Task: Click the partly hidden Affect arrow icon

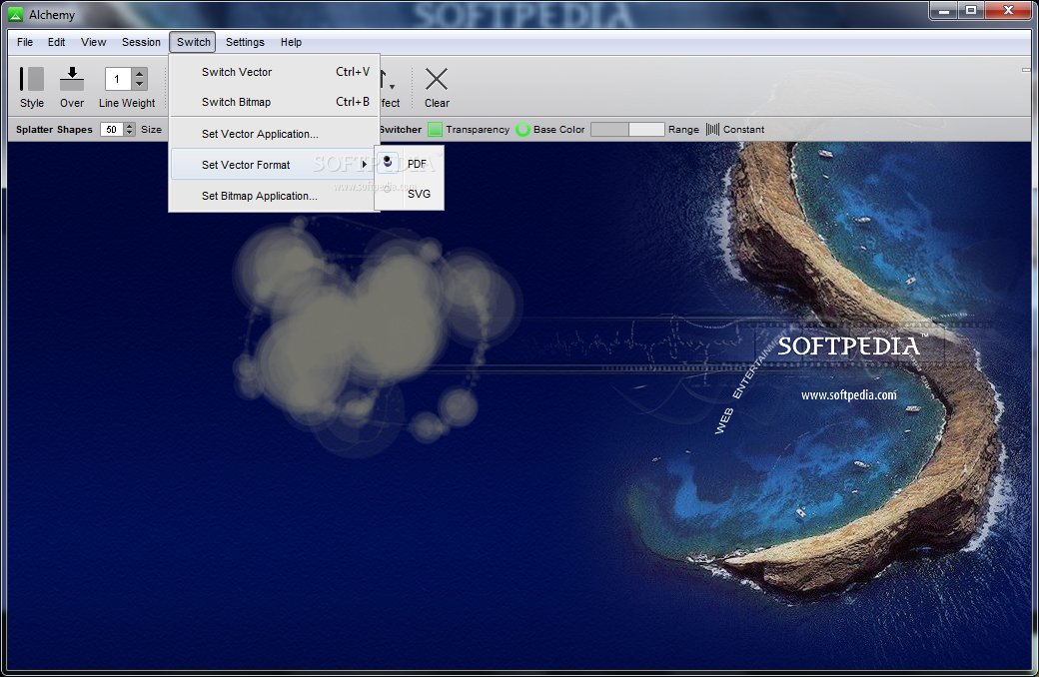Action: 387,80
